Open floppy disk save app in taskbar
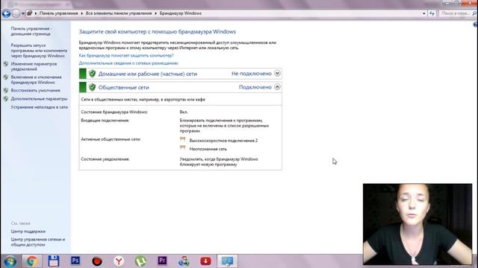This screenshot has width=478, height=268. point(53,261)
